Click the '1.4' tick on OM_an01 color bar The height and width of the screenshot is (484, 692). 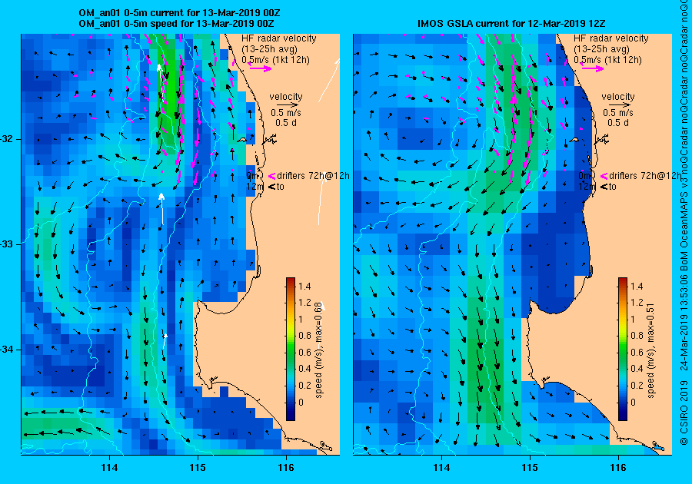tap(304, 287)
